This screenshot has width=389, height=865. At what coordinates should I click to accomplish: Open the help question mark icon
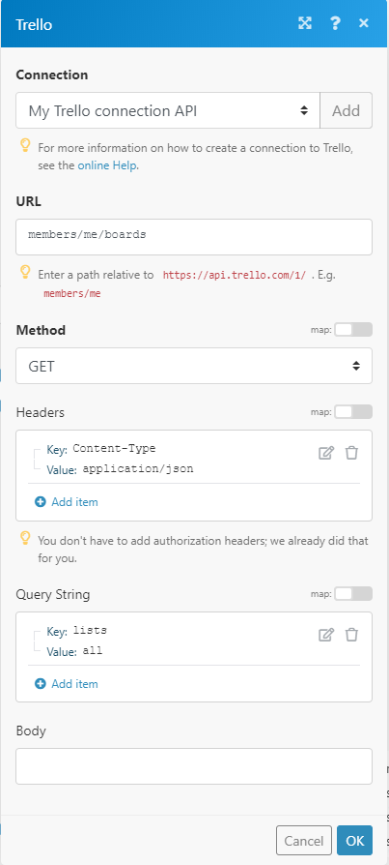pos(335,23)
